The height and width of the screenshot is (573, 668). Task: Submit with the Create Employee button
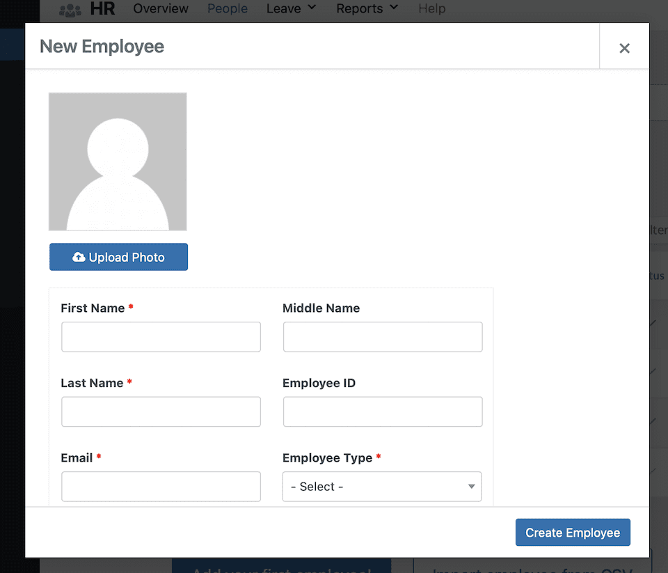click(572, 533)
